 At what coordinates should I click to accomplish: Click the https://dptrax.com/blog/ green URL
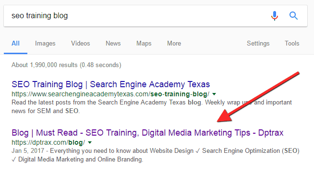coord(48,142)
